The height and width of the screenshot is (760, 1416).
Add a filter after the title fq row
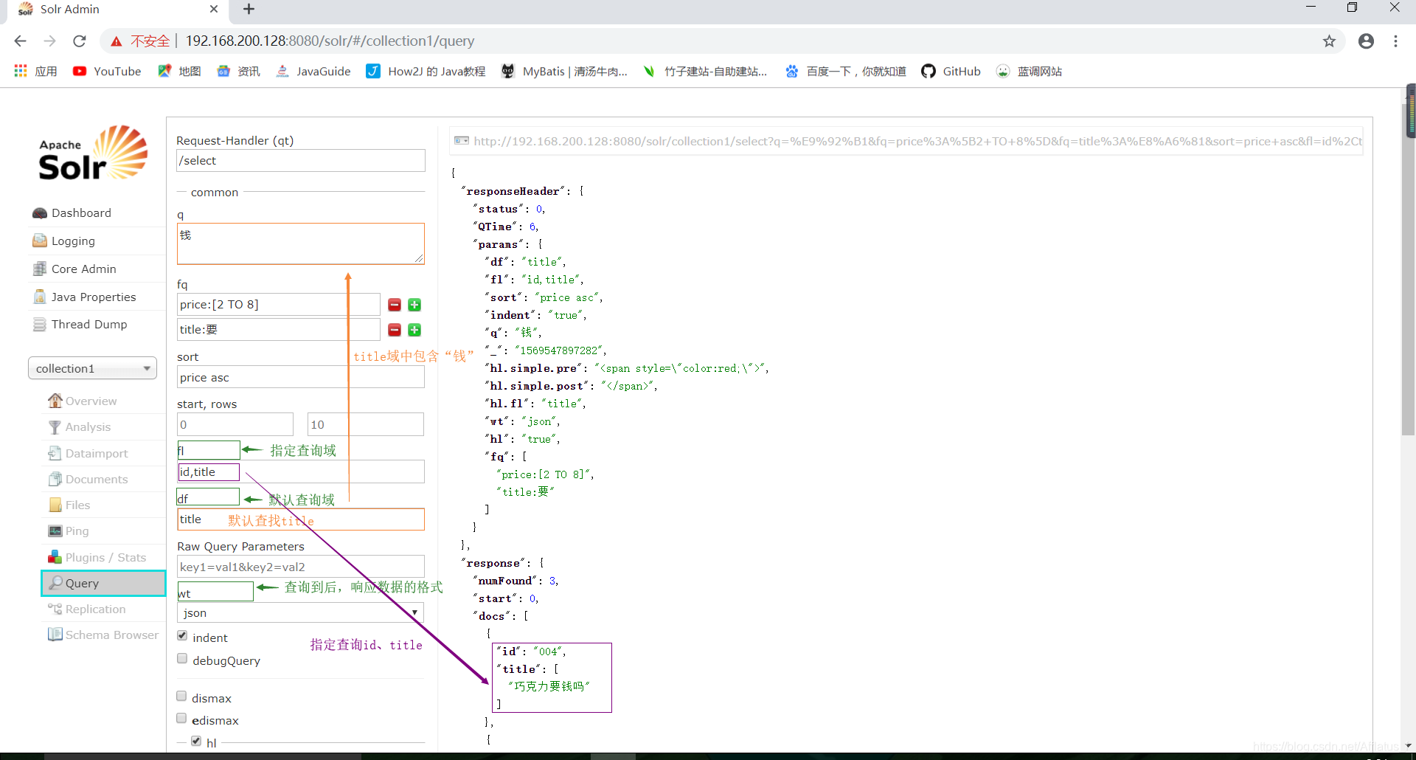414,330
